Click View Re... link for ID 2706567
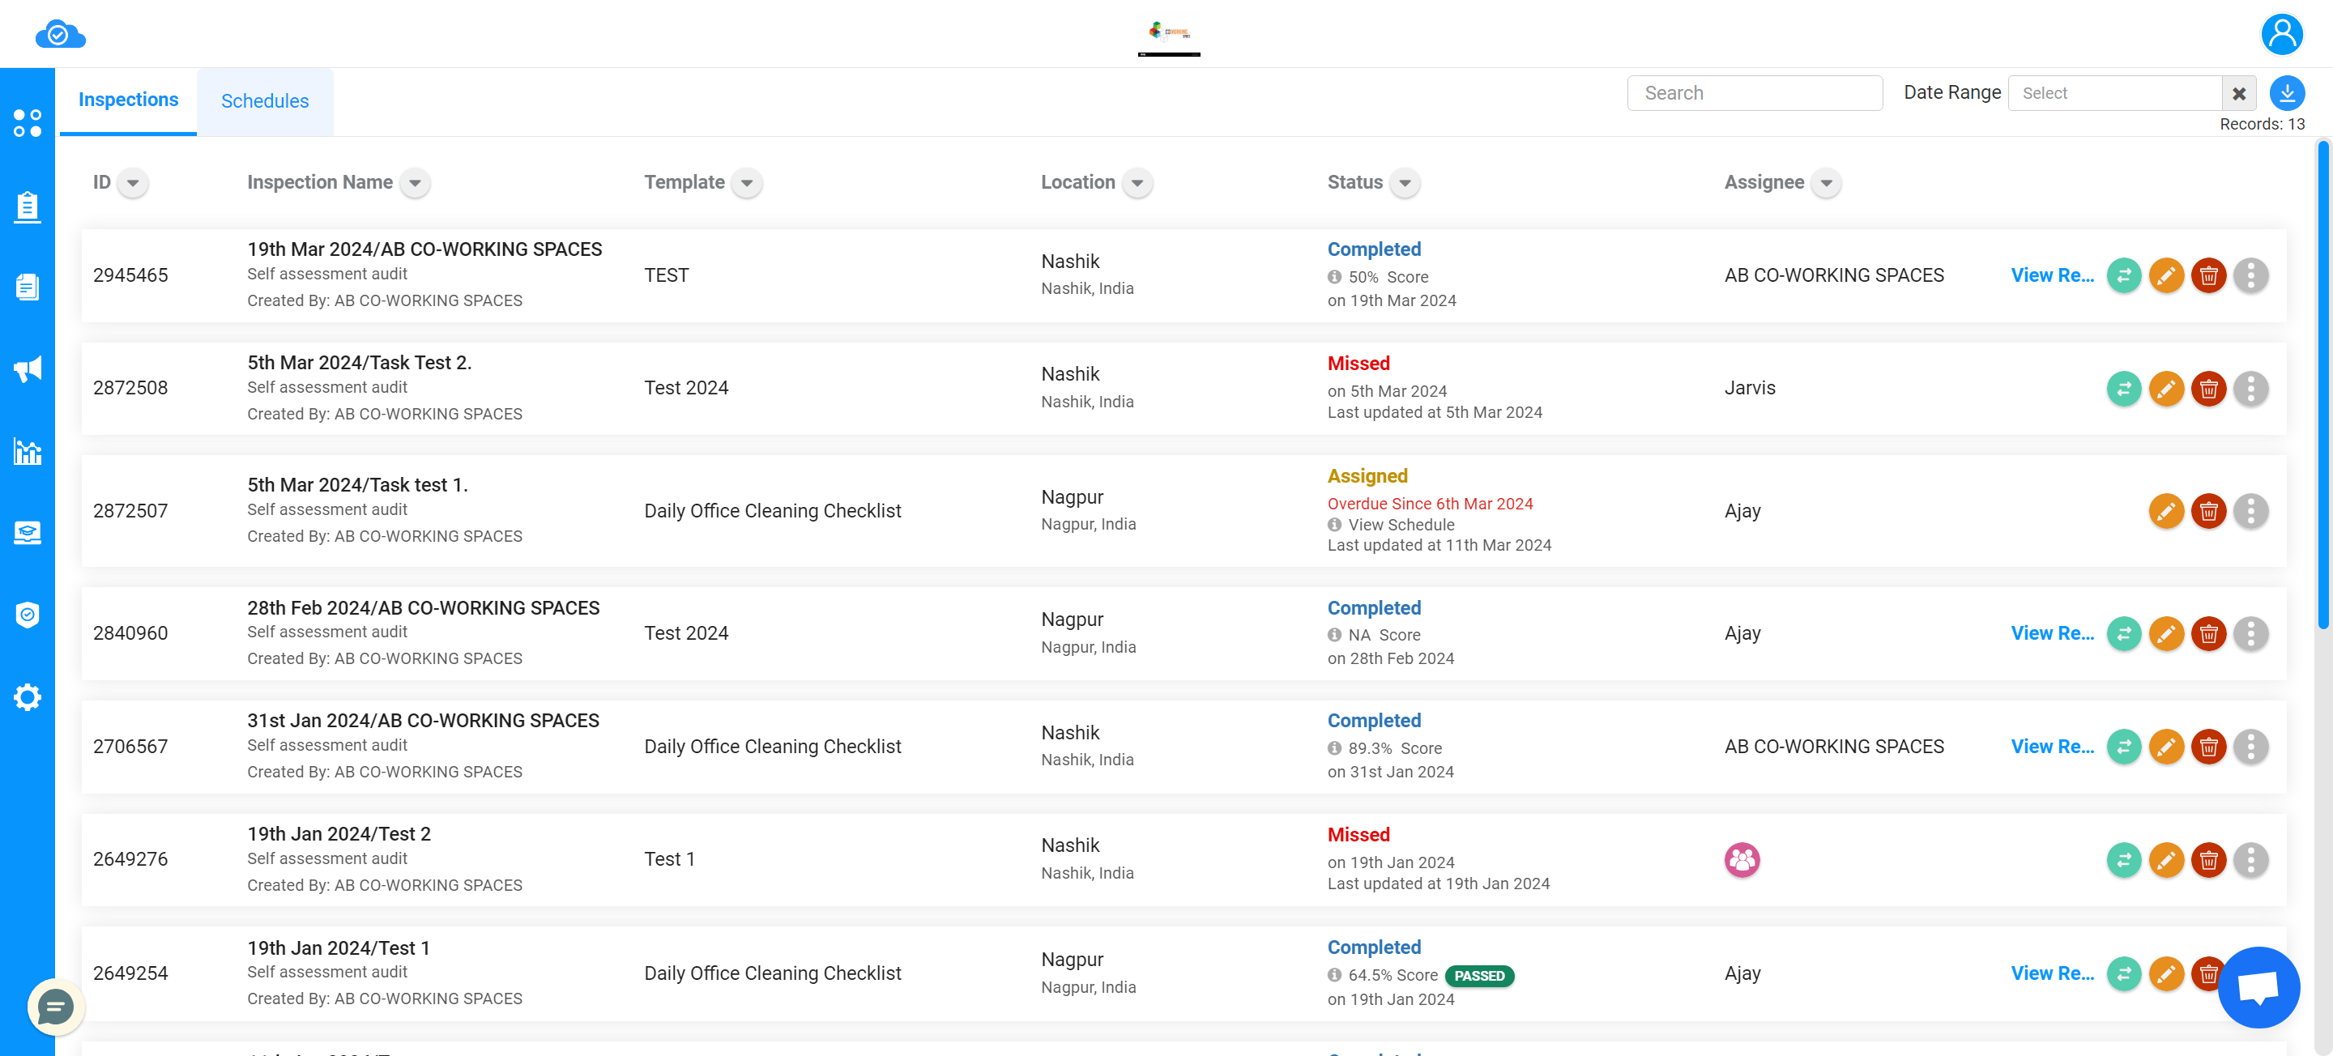 click(x=2054, y=745)
